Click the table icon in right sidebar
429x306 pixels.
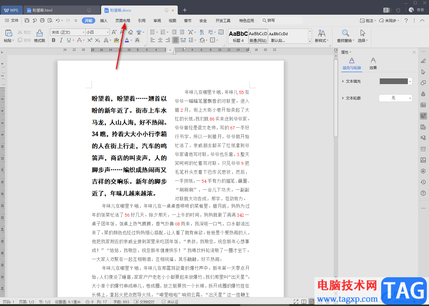[423, 105]
